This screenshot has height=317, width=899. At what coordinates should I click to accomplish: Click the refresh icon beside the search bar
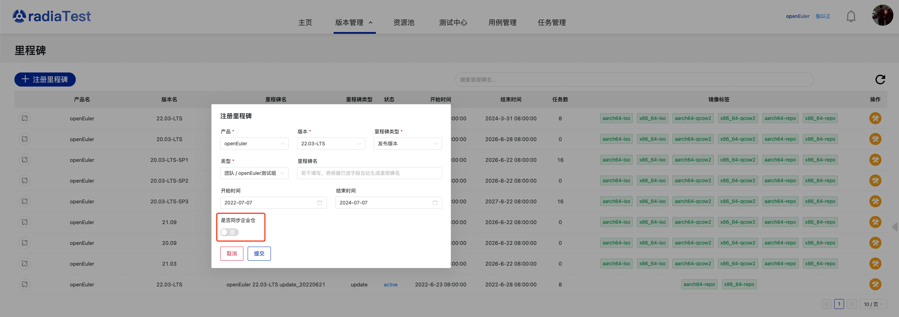(880, 80)
